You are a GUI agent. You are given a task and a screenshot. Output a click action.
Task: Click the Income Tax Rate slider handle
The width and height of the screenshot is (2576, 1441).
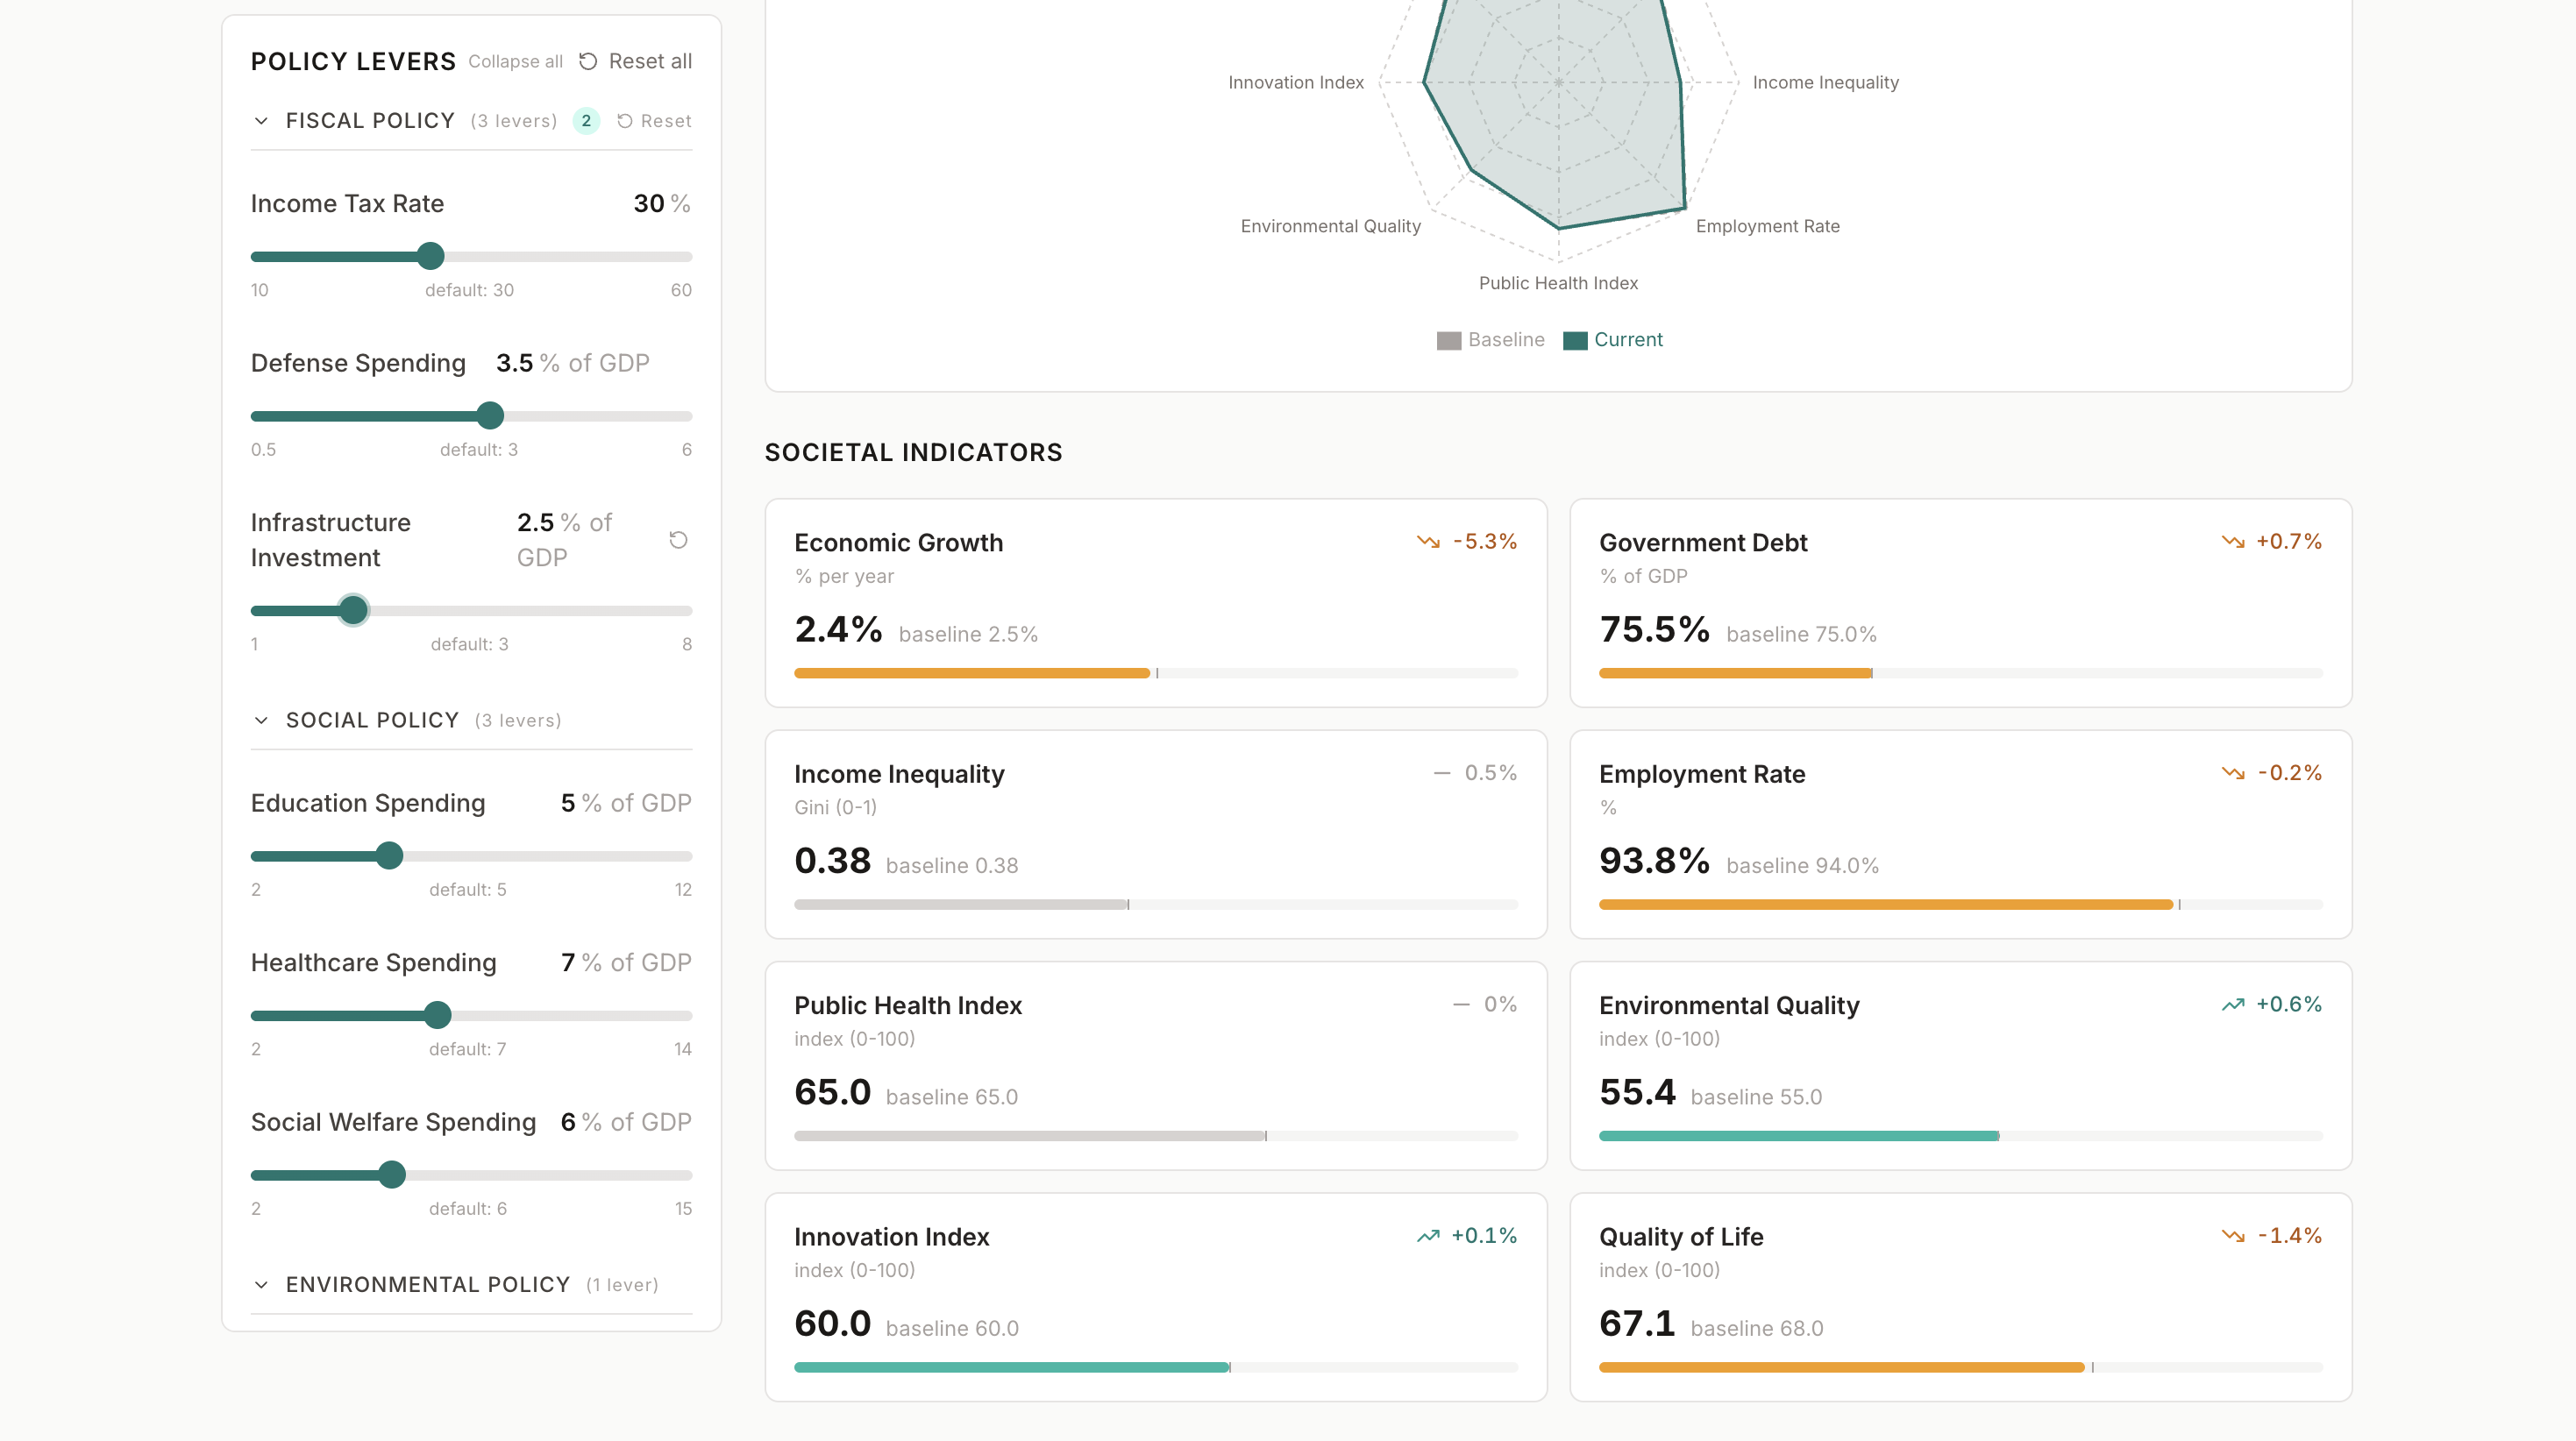[x=430, y=256]
